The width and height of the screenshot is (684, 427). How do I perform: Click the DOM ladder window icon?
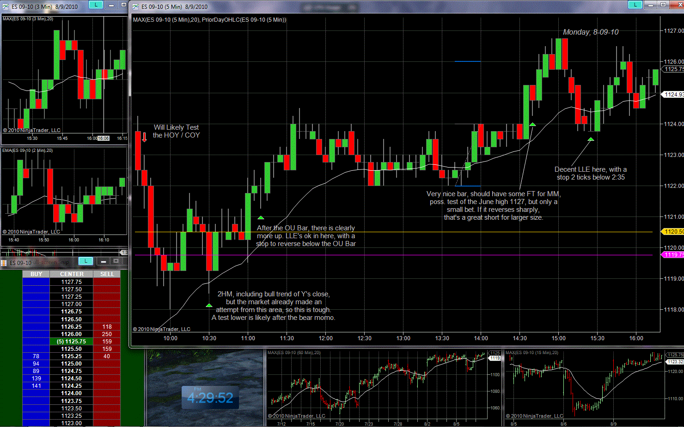click(4, 263)
